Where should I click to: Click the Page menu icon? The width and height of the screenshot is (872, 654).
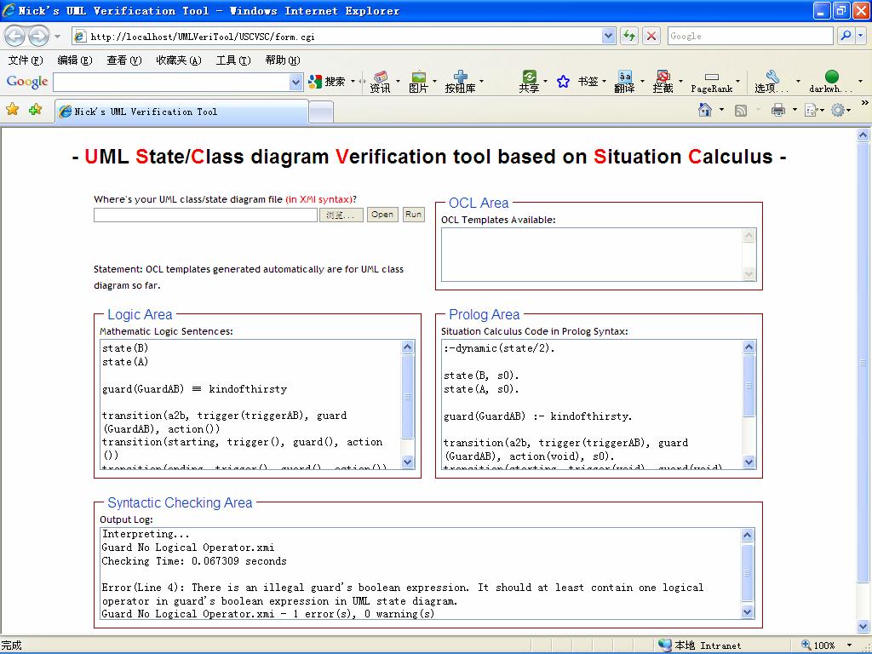pyautogui.click(x=811, y=111)
